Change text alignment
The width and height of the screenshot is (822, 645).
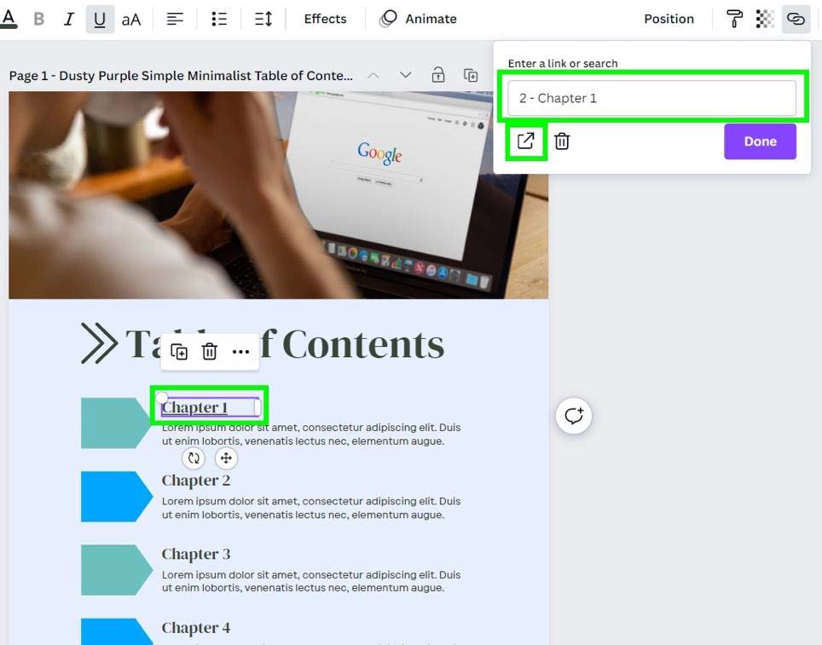click(x=175, y=19)
